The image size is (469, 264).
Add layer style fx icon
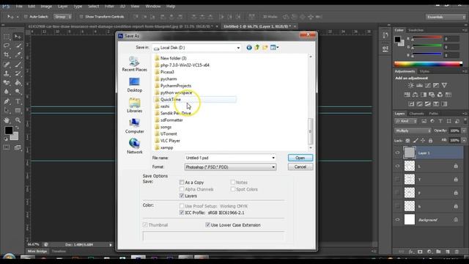pyautogui.click(x=411, y=252)
